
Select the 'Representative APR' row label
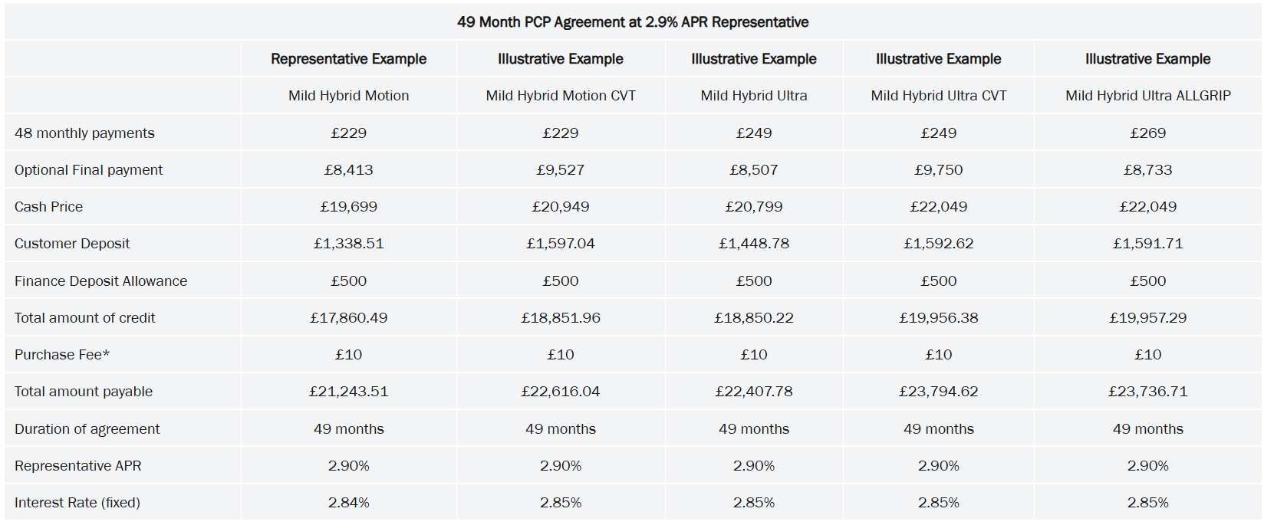tap(78, 466)
